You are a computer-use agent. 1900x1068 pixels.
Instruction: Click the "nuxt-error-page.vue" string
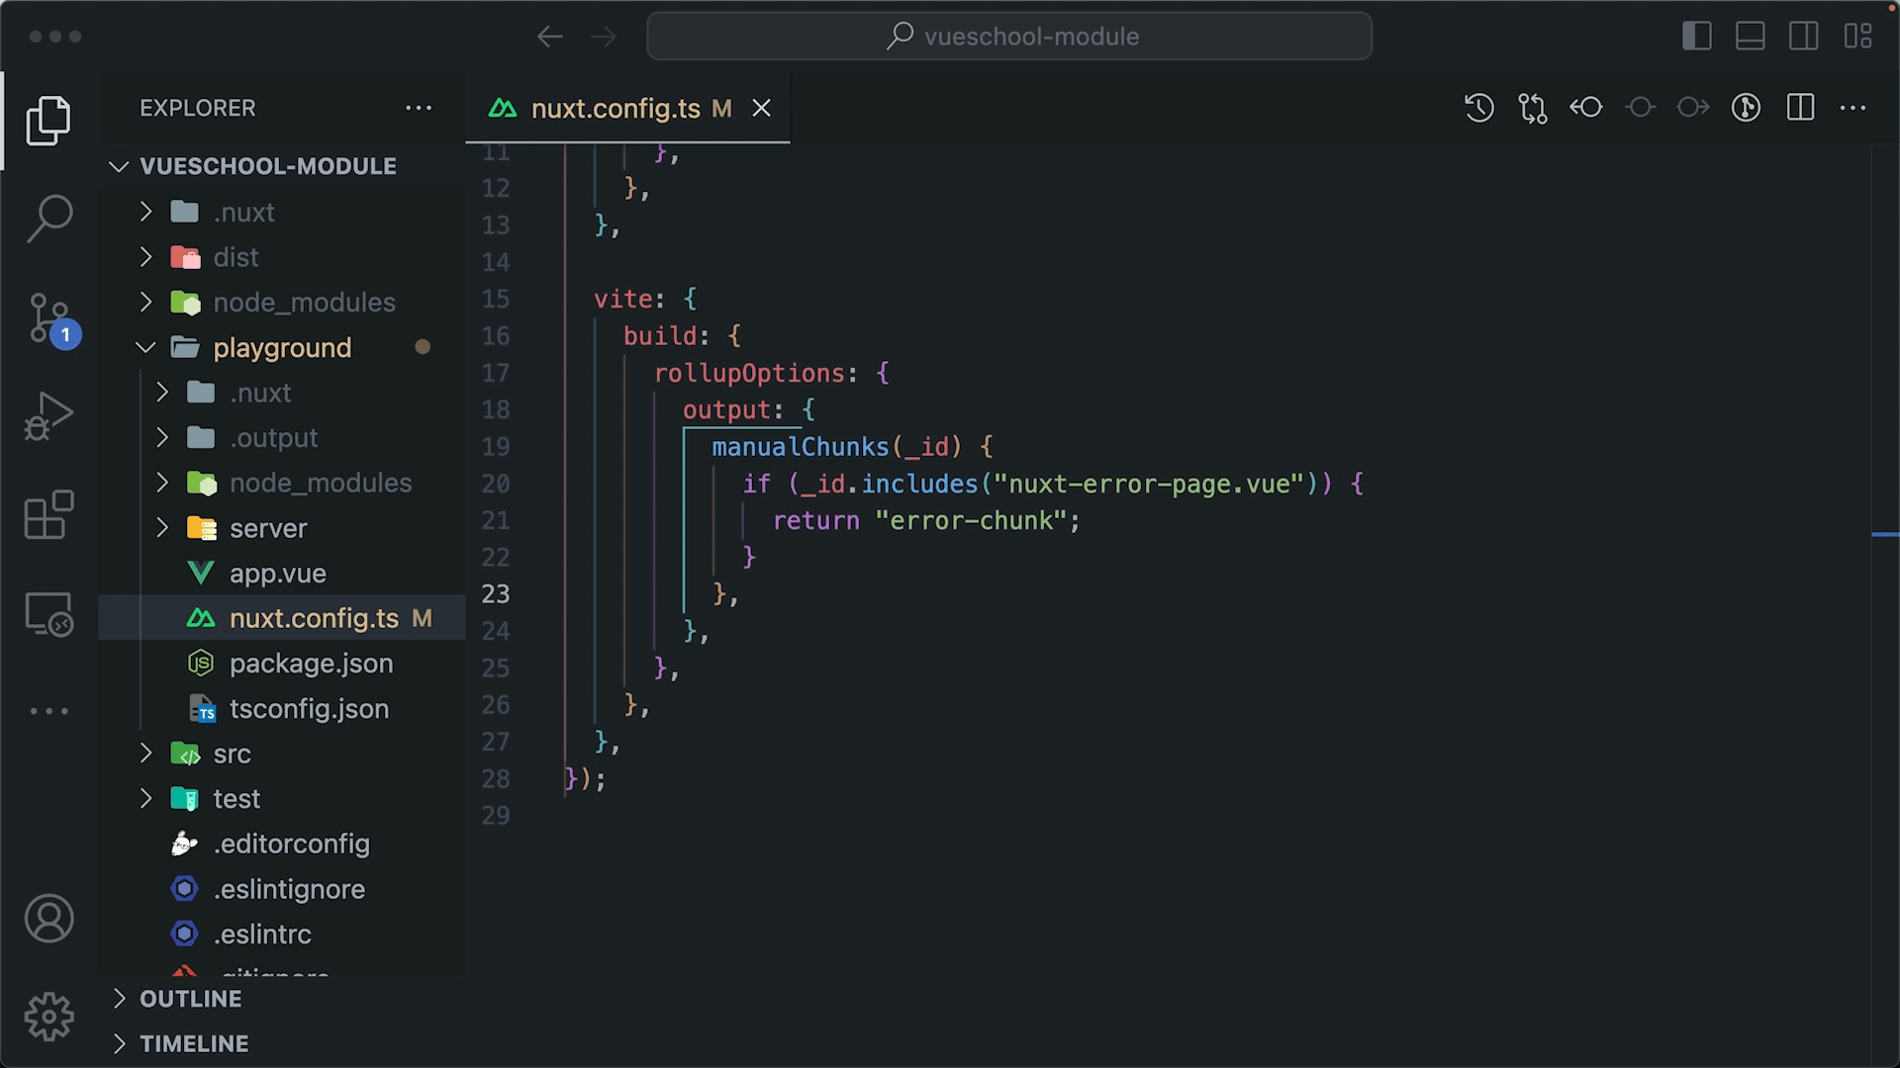tap(1149, 485)
